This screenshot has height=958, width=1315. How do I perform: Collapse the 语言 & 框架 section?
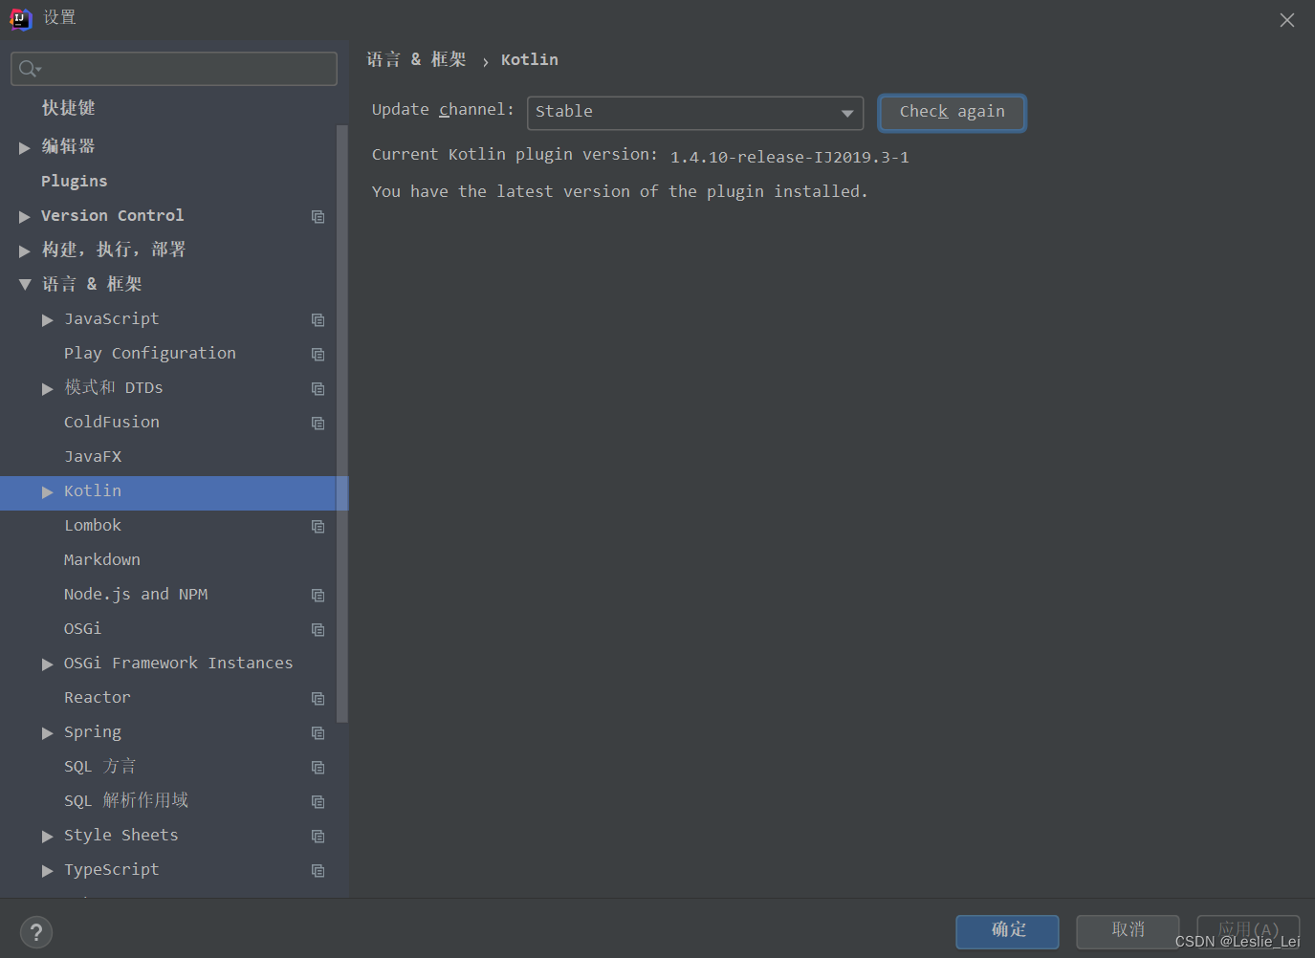(x=25, y=284)
